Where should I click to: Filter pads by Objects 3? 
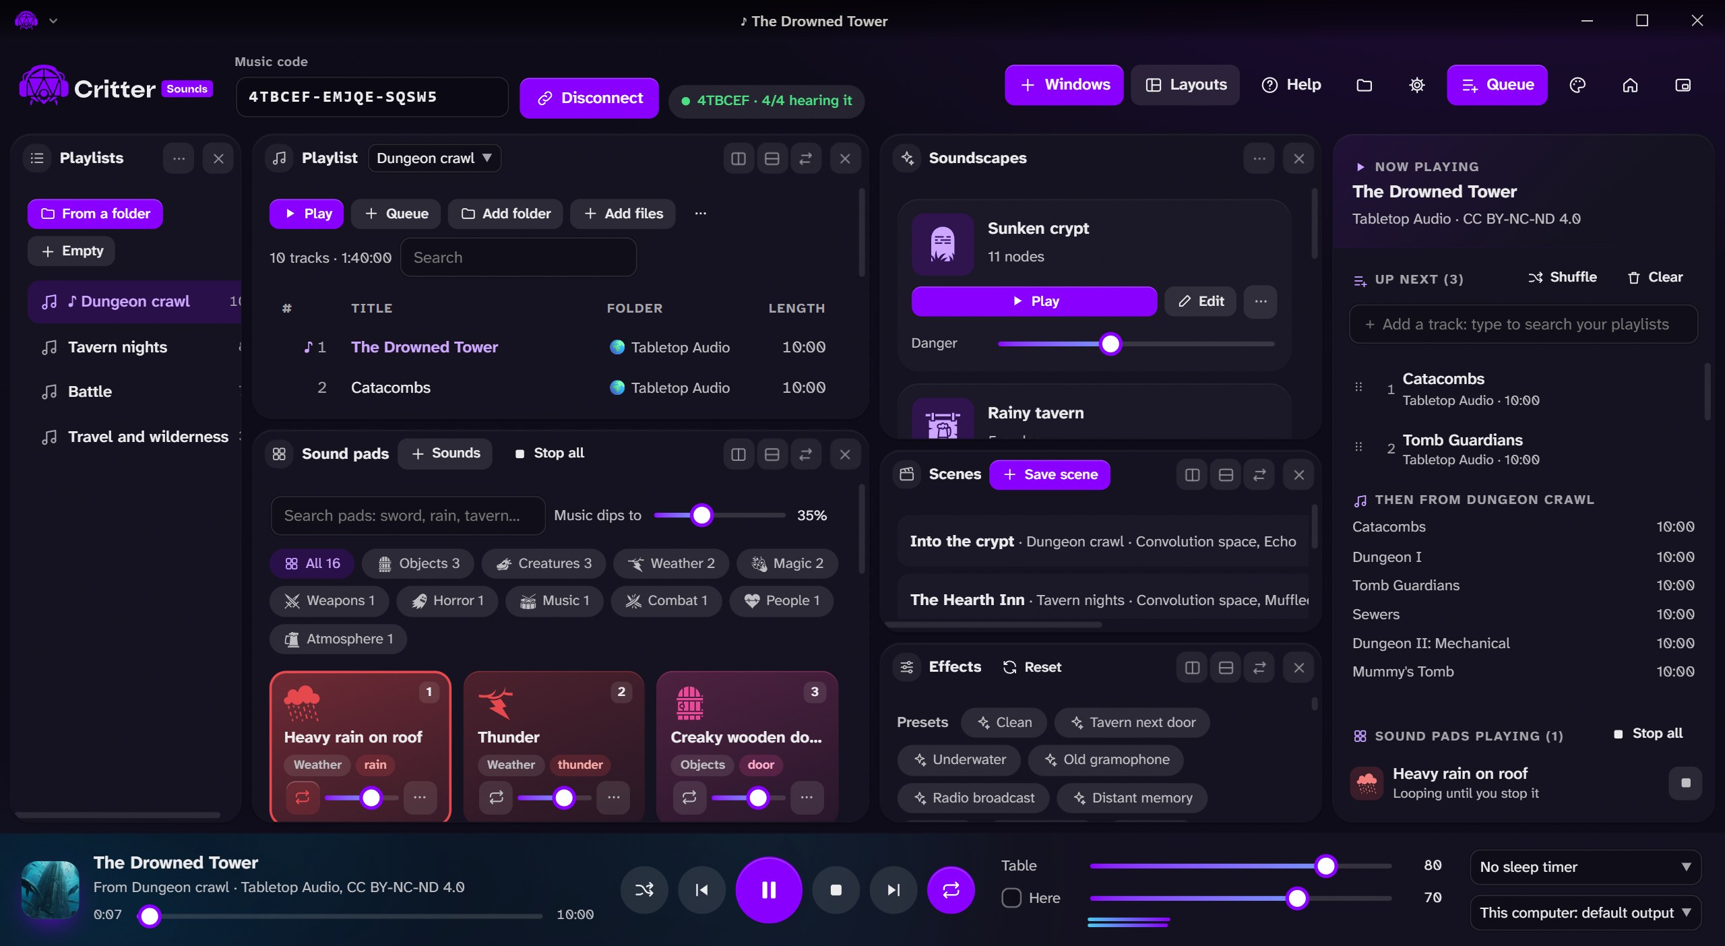(418, 563)
